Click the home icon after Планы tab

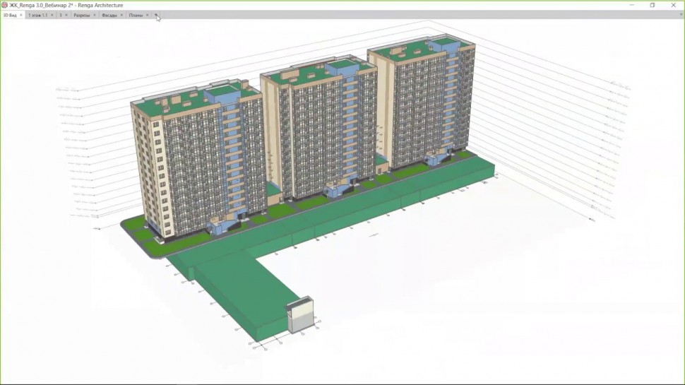156,15
